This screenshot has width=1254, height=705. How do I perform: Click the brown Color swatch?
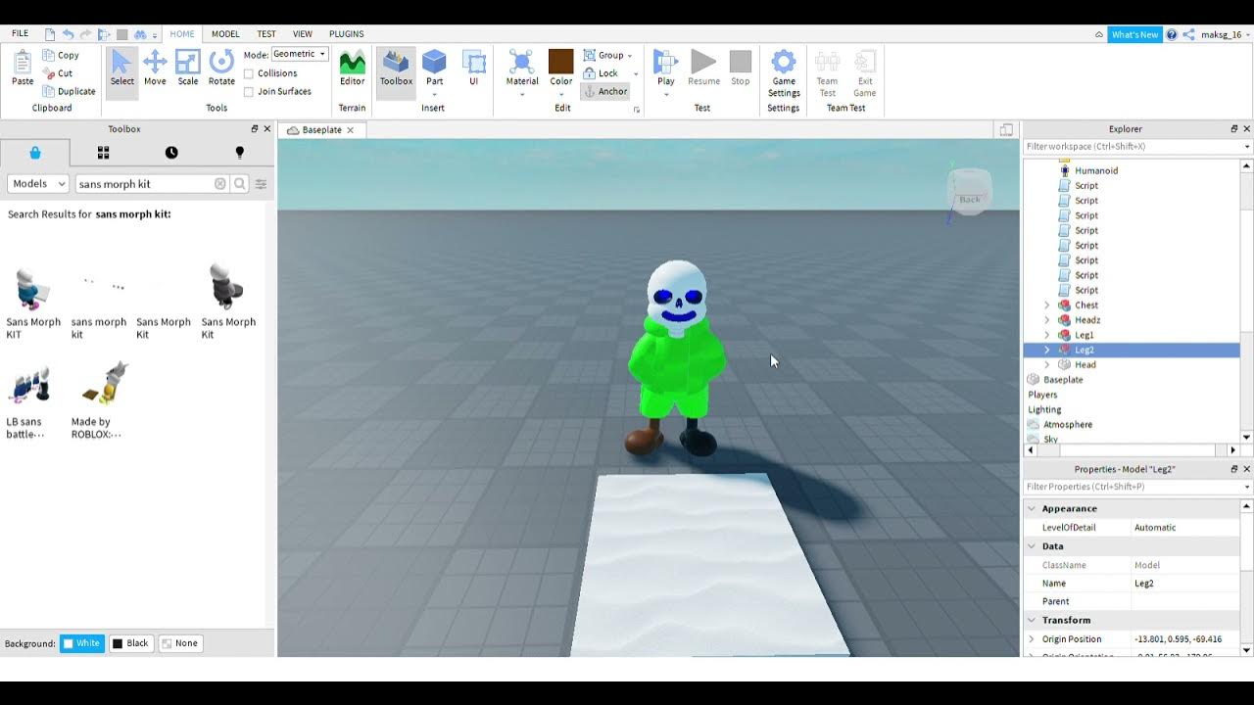pyautogui.click(x=560, y=62)
